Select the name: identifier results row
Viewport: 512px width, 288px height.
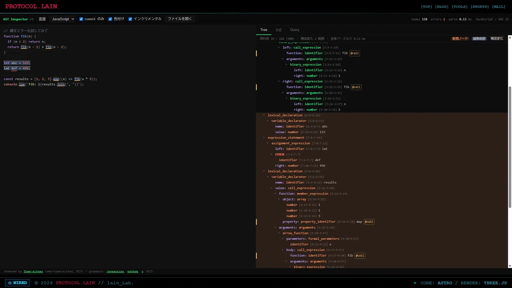click(x=382, y=182)
